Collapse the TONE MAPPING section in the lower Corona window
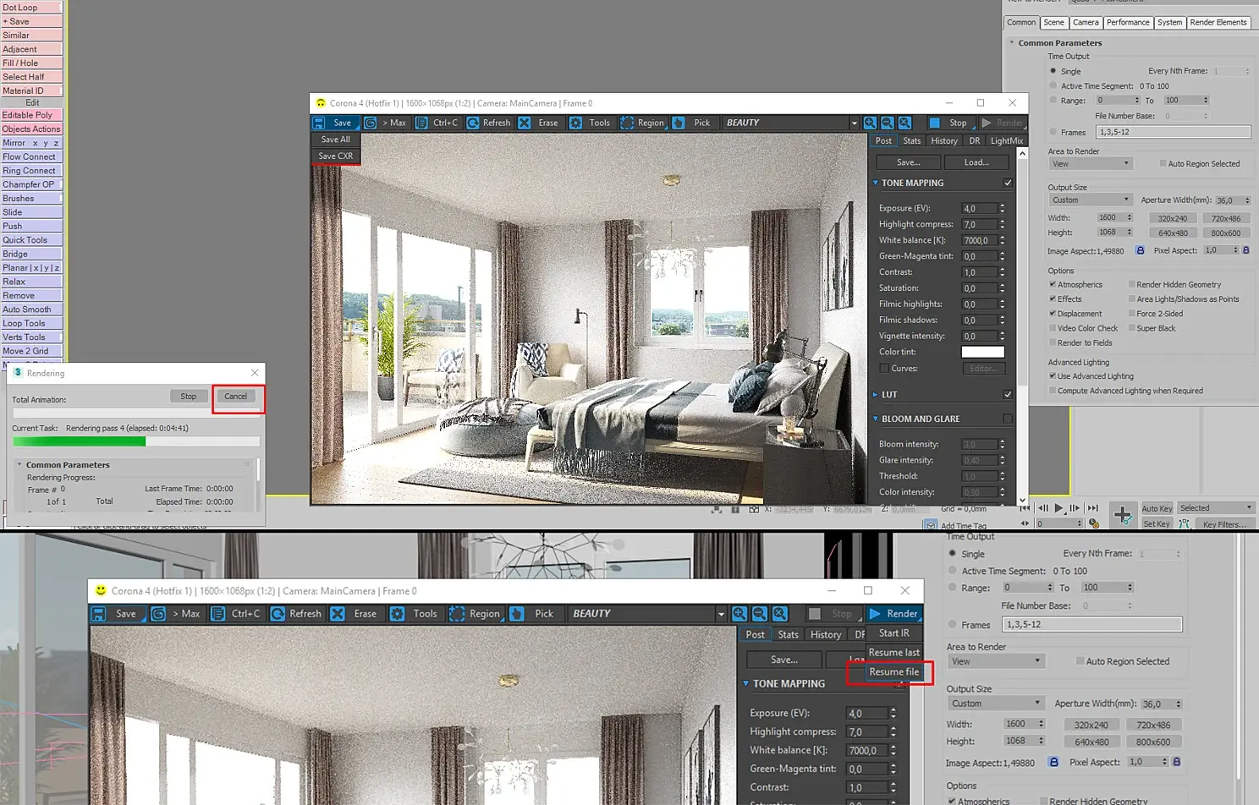This screenshot has width=1259, height=805. [x=746, y=683]
